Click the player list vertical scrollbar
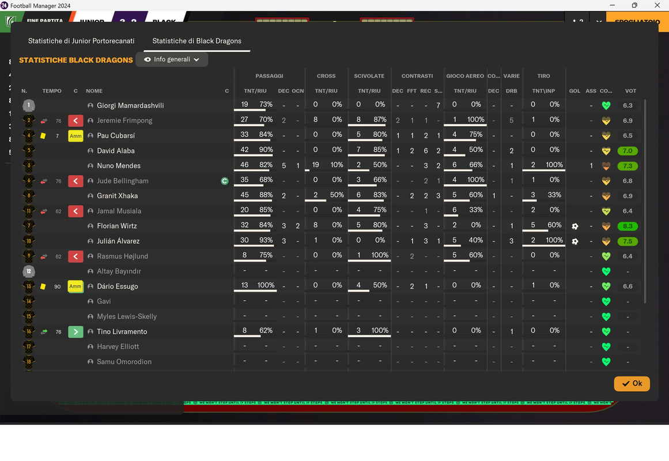Viewport: 669px width, 461px height. [x=645, y=201]
